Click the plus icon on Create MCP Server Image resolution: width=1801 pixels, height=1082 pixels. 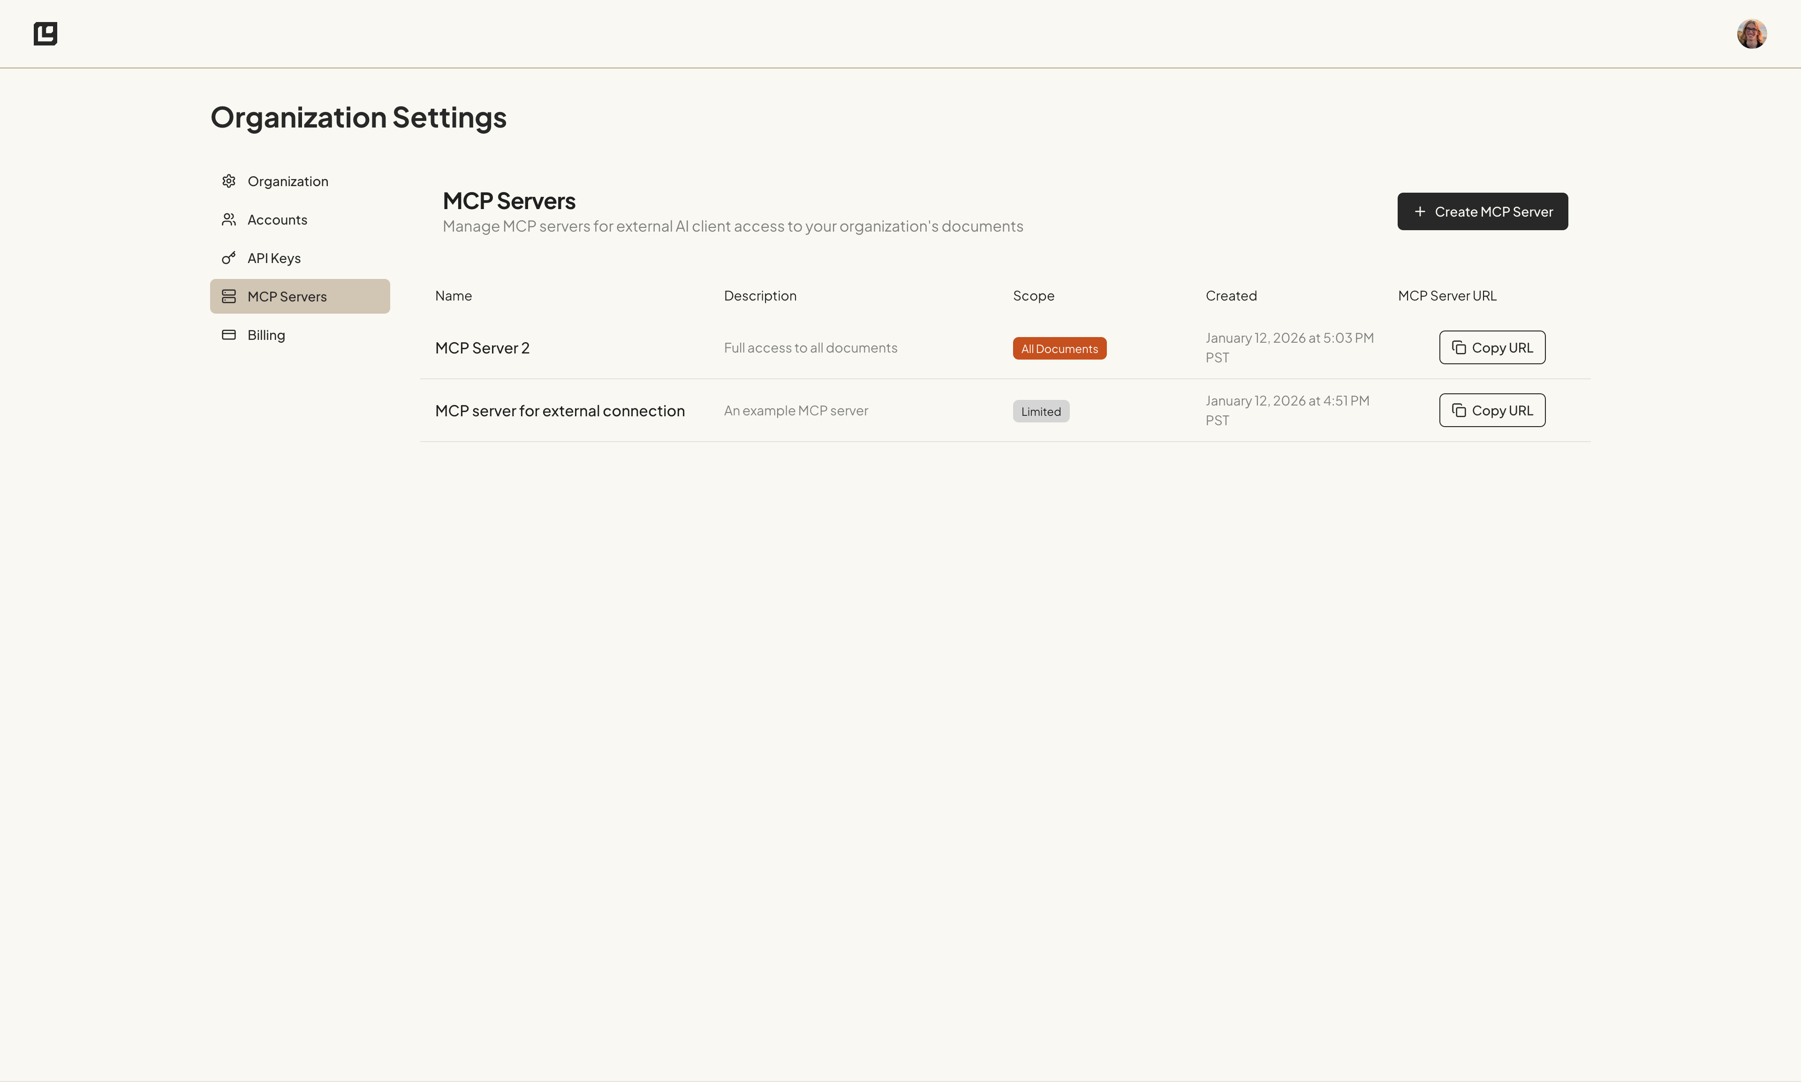click(x=1420, y=211)
